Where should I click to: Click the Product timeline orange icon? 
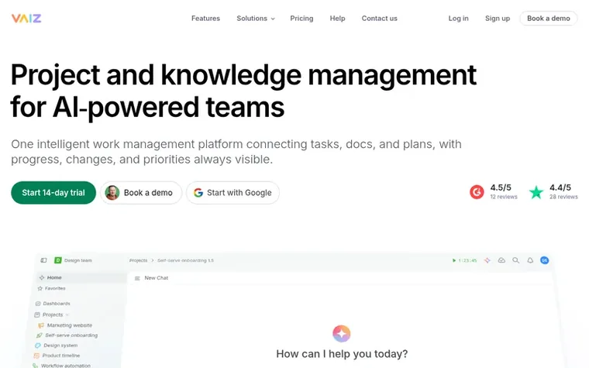[x=36, y=356]
